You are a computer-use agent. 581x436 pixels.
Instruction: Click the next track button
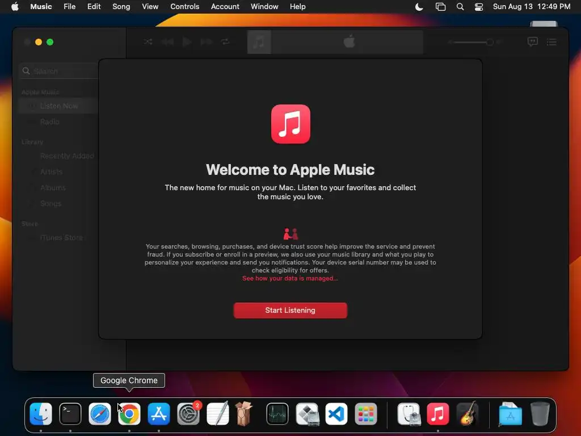[207, 42]
